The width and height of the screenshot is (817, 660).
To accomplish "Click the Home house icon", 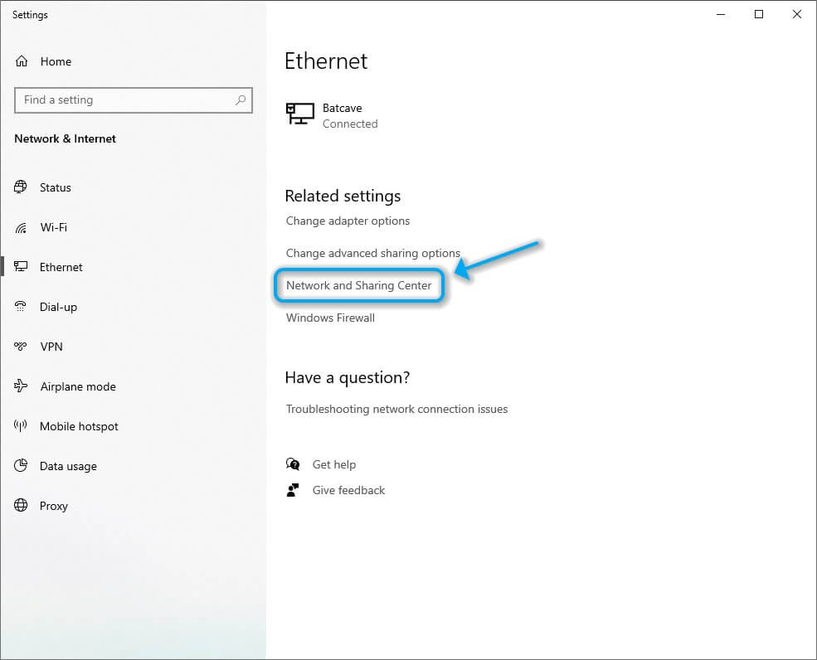I will [x=22, y=61].
